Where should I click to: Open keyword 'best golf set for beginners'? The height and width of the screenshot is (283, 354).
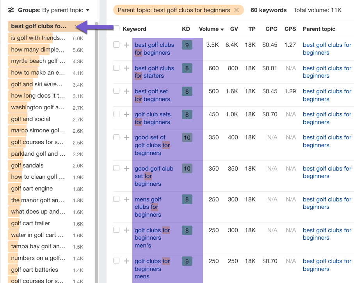click(152, 95)
